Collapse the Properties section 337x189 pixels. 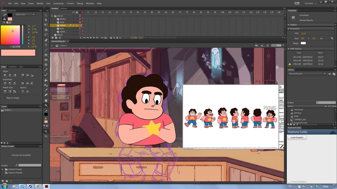[289, 29]
